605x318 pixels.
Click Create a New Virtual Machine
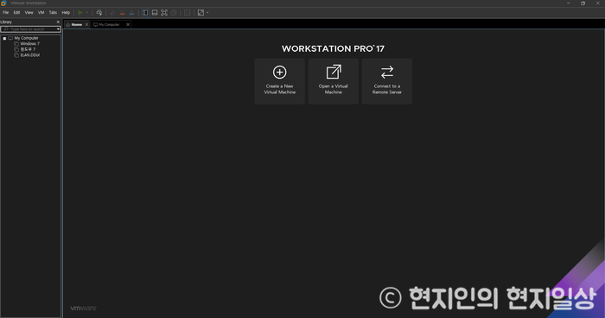click(x=280, y=81)
